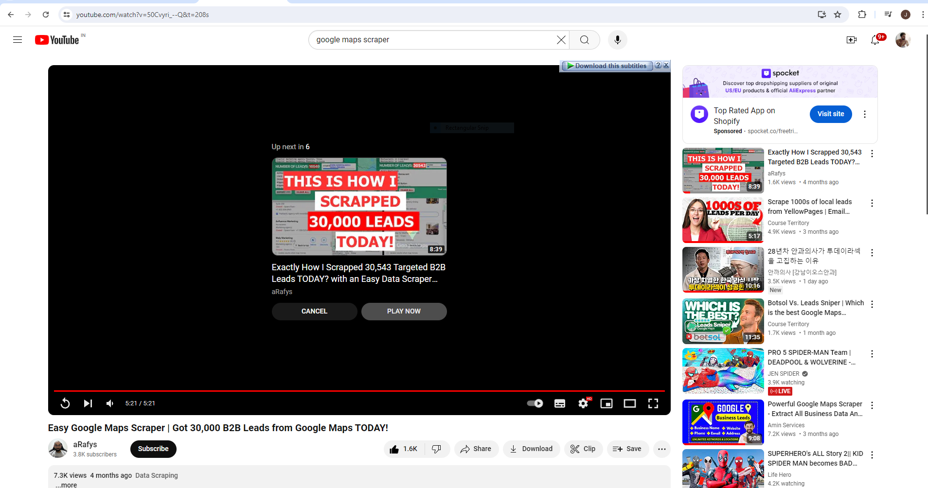The image size is (928, 488).
Task: Click the up-next video thumbnail in the player
Action: point(359,206)
